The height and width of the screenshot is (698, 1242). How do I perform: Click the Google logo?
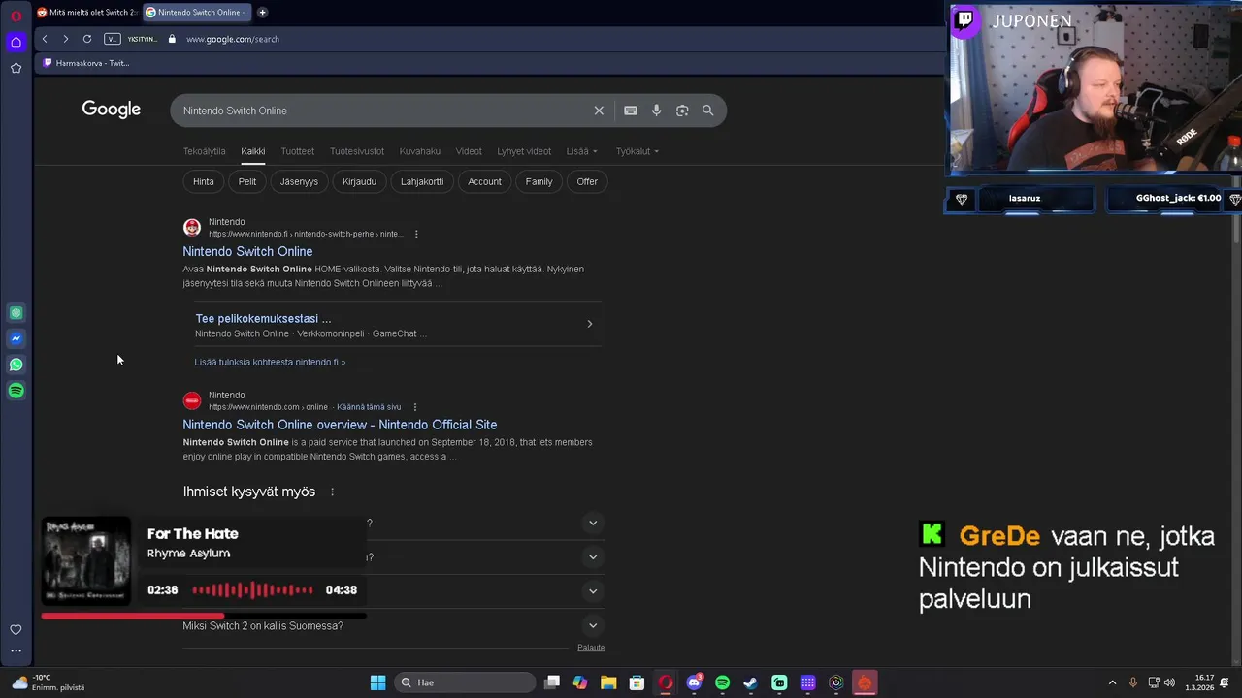click(112, 110)
